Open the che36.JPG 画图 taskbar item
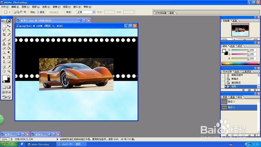 (x=71, y=144)
